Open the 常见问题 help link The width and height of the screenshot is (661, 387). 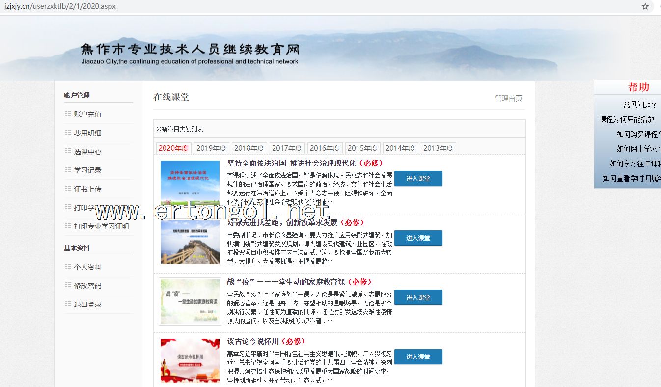pos(639,105)
